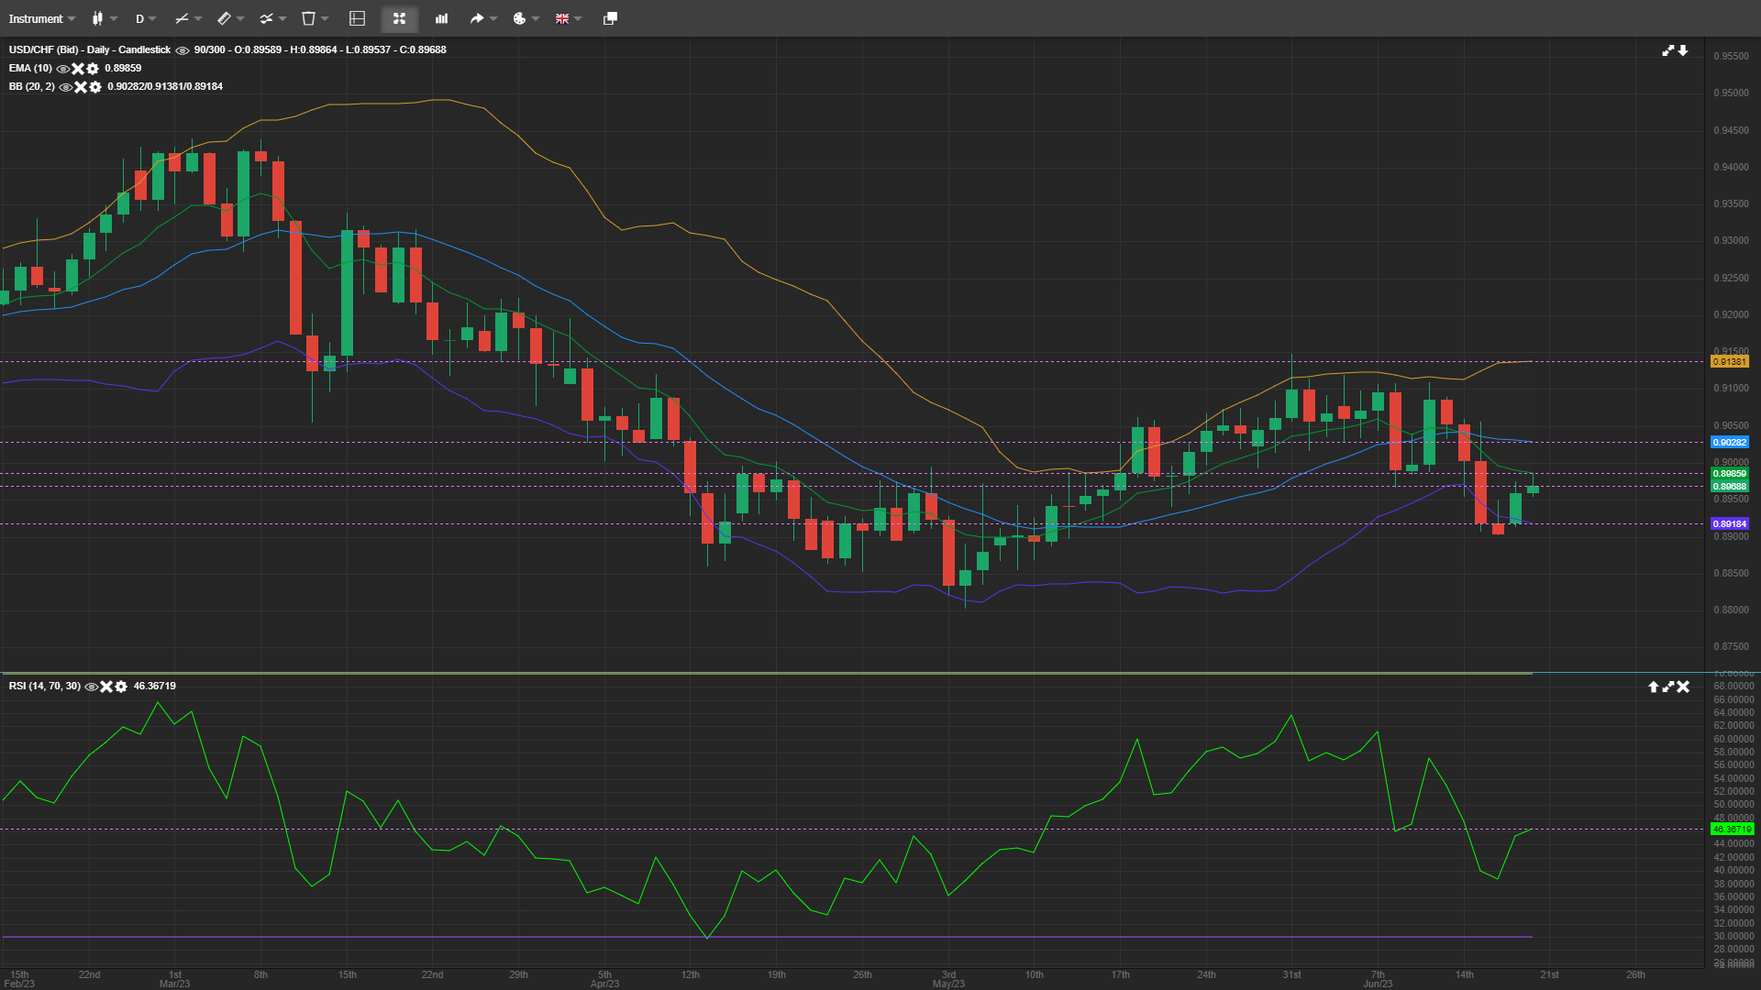Remove the EMA (10) indicator

pos(78,69)
